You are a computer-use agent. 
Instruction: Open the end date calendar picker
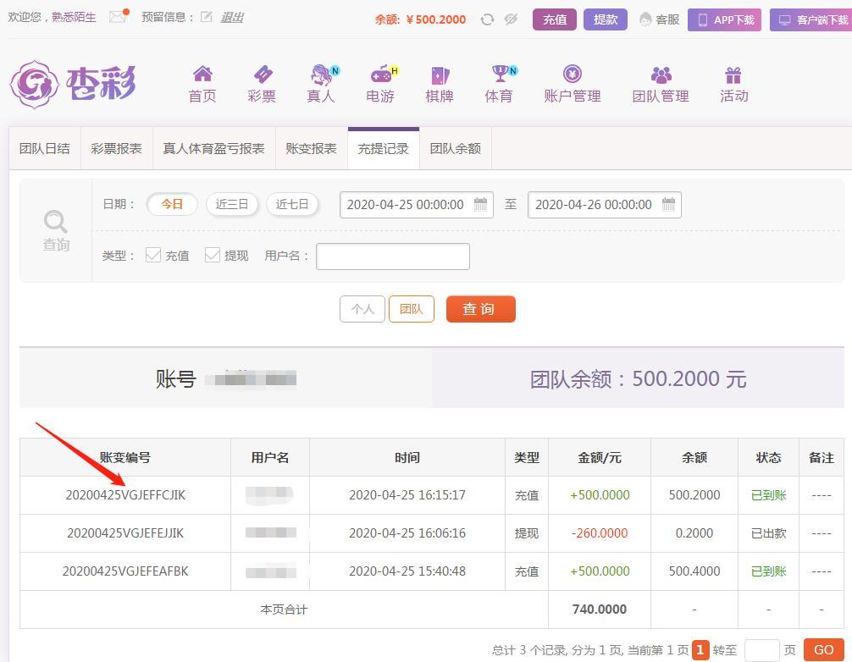click(668, 204)
